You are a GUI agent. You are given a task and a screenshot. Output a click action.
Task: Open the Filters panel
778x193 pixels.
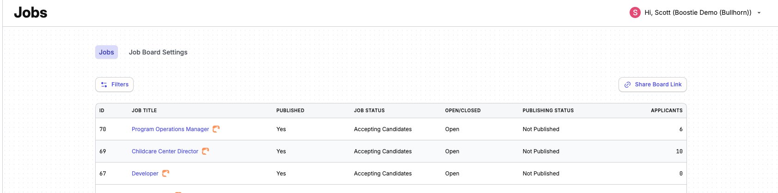(x=115, y=84)
